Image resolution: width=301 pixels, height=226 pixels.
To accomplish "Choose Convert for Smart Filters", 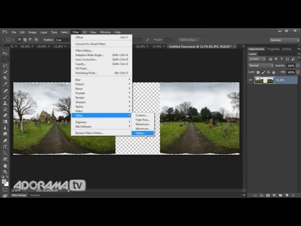I will [91, 44].
